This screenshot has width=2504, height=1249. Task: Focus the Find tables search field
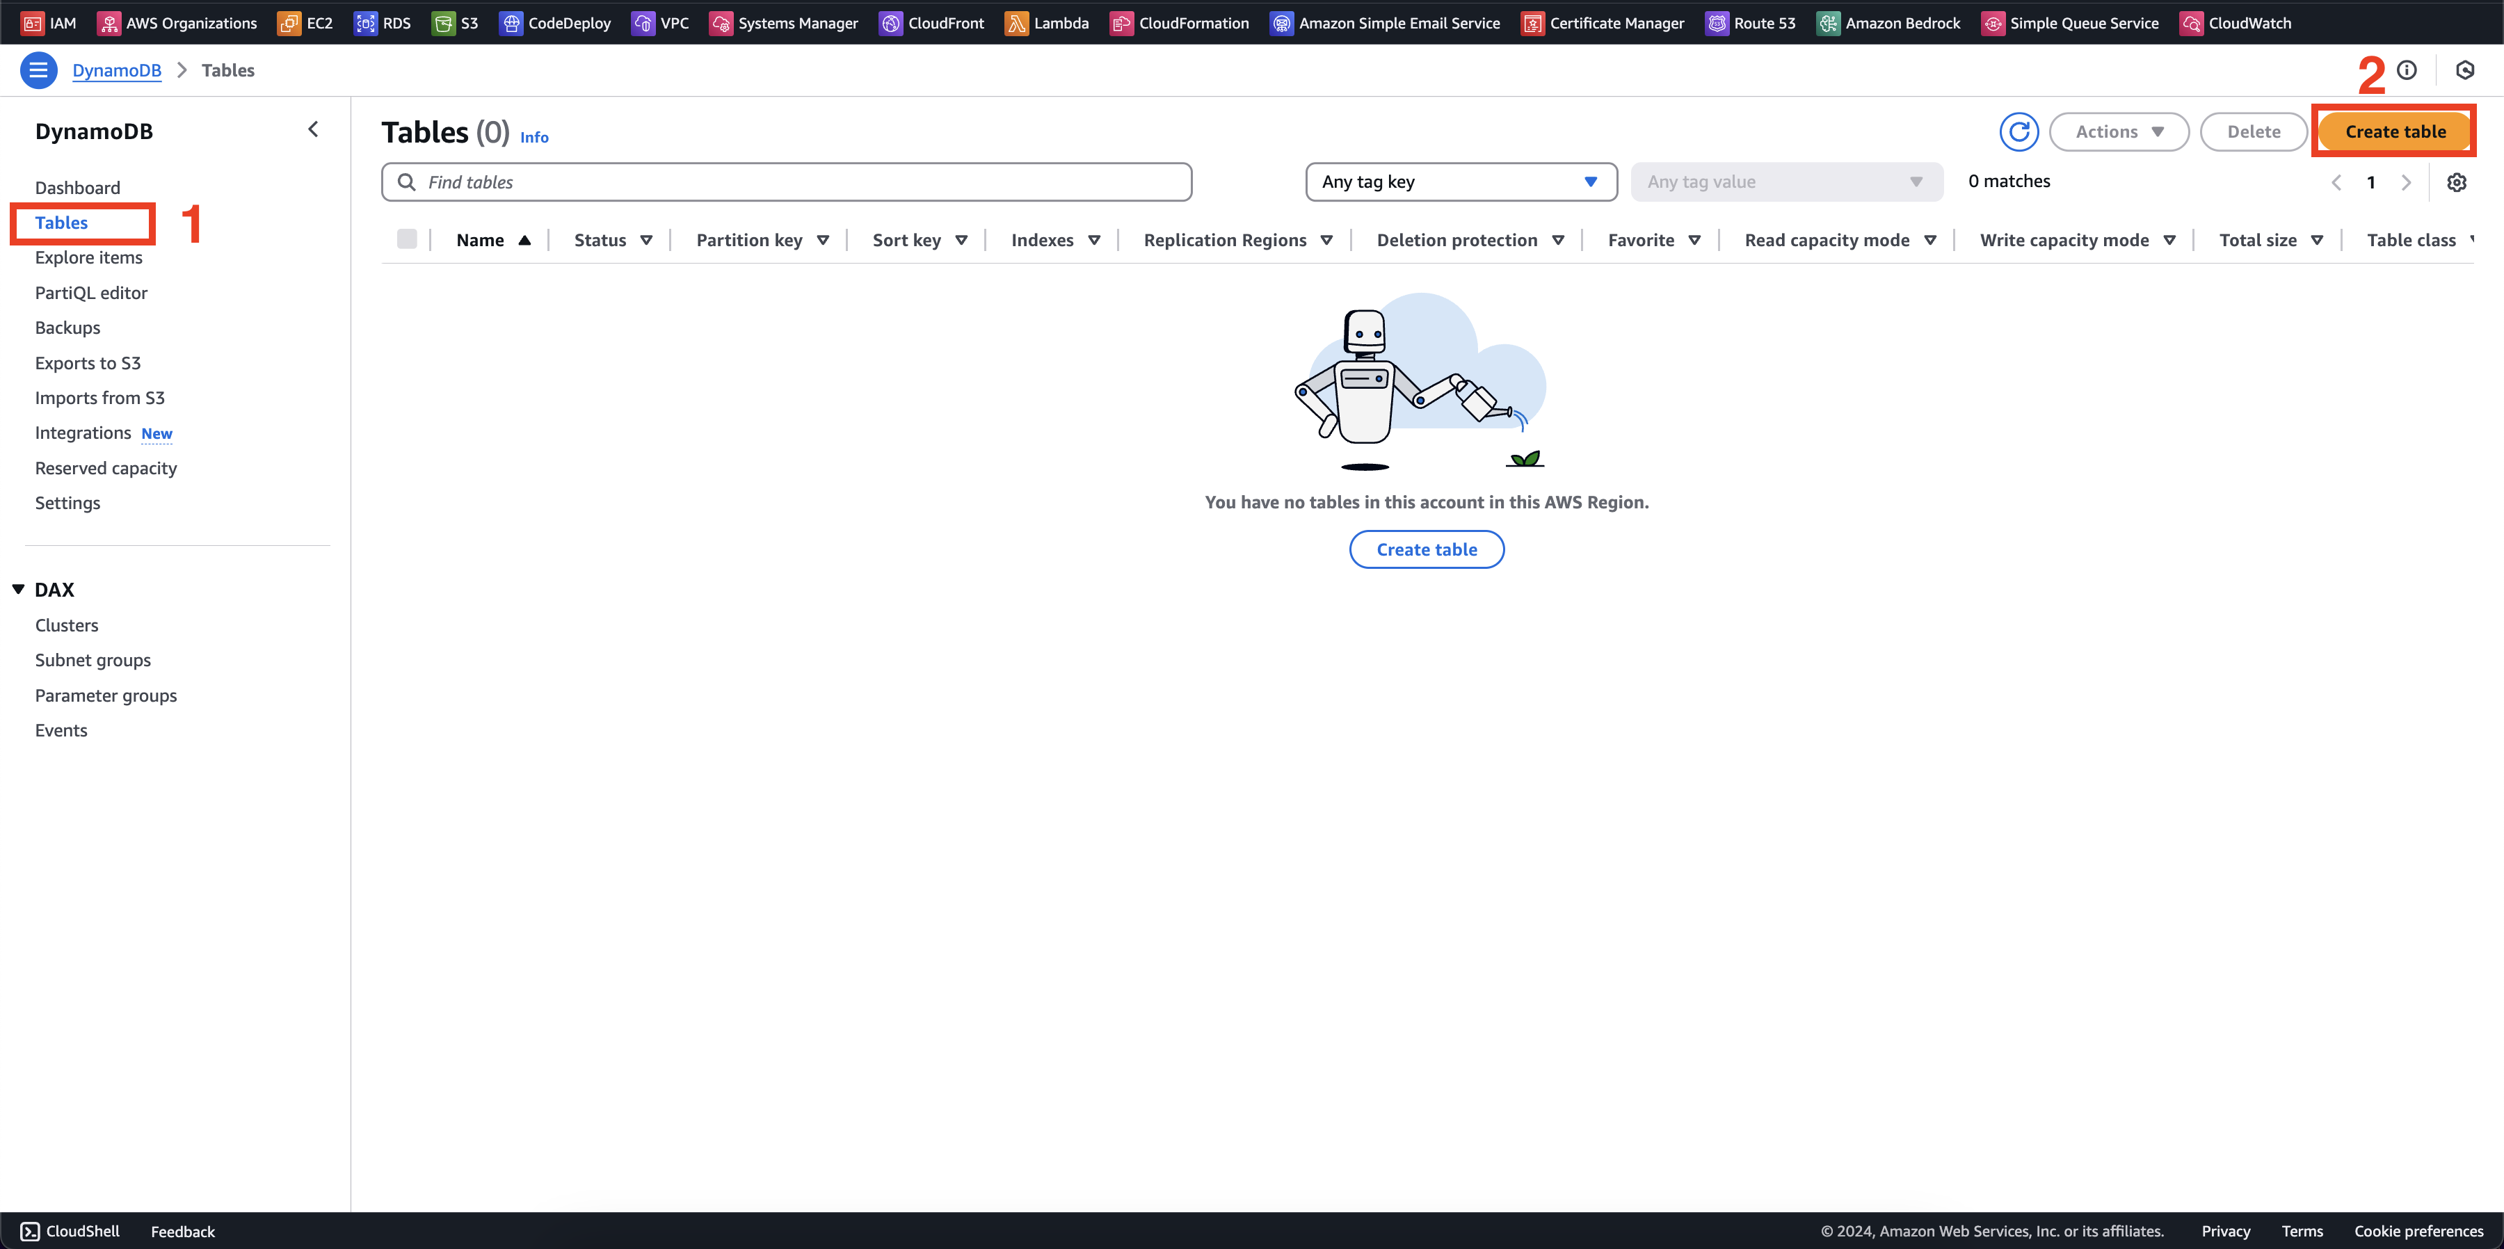(x=787, y=182)
